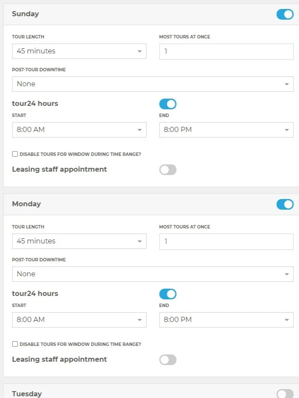
Task: Click the Tuesday section header
Action: click(x=27, y=394)
